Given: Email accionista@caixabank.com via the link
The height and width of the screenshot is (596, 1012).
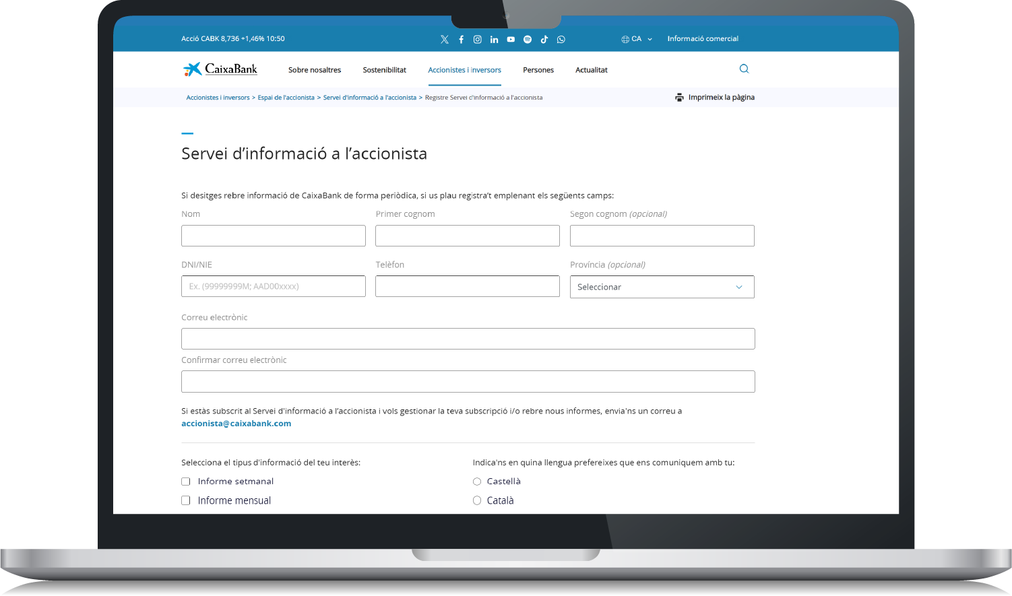Looking at the screenshot, I should click(236, 423).
